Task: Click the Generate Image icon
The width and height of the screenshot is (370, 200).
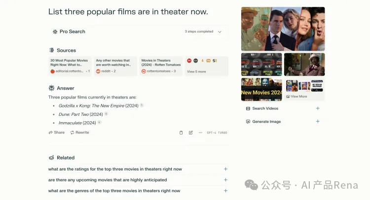Action: [x=248, y=122]
